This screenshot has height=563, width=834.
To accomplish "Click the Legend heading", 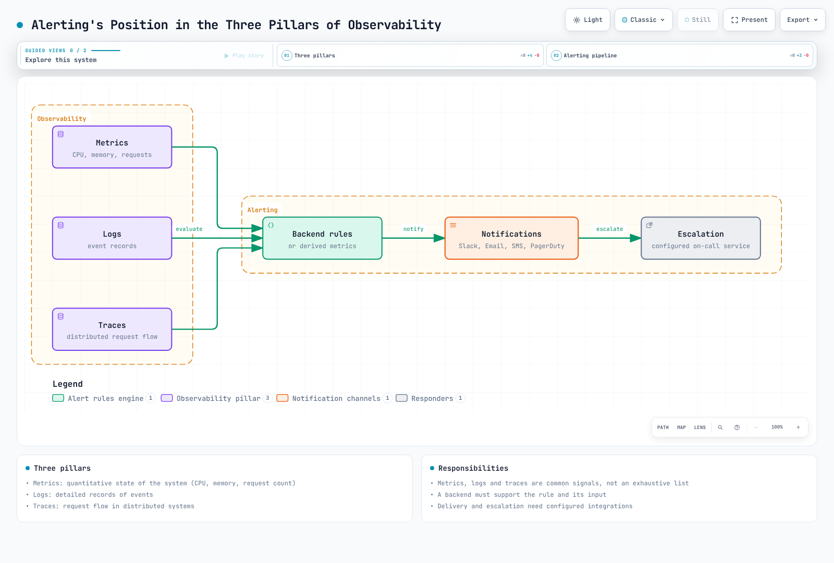I will point(68,384).
